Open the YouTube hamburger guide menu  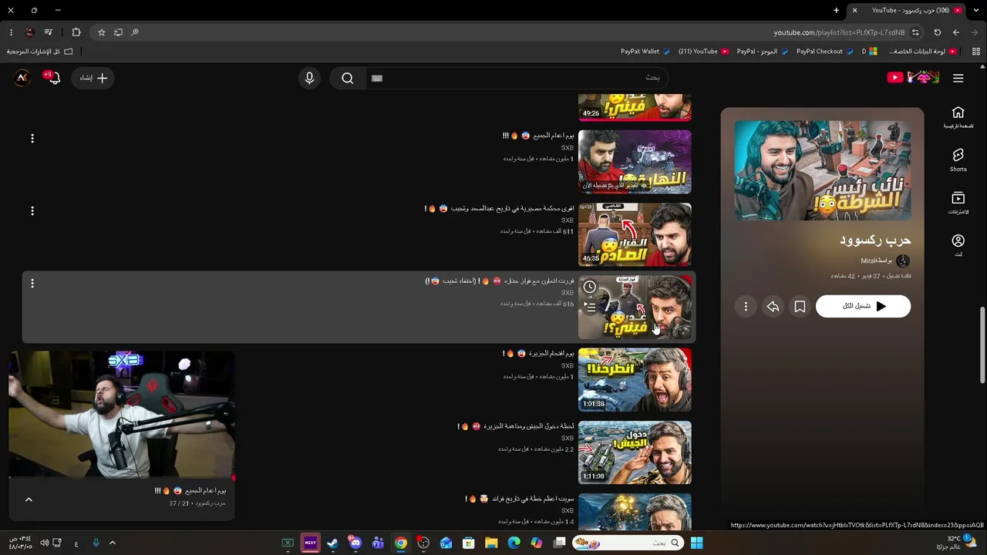[x=958, y=78]
